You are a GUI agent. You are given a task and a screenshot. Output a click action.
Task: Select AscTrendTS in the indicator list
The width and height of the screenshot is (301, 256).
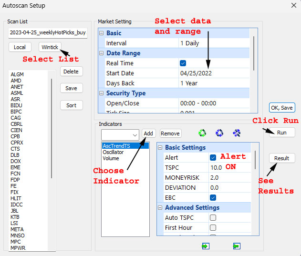[x=125, y=146]
